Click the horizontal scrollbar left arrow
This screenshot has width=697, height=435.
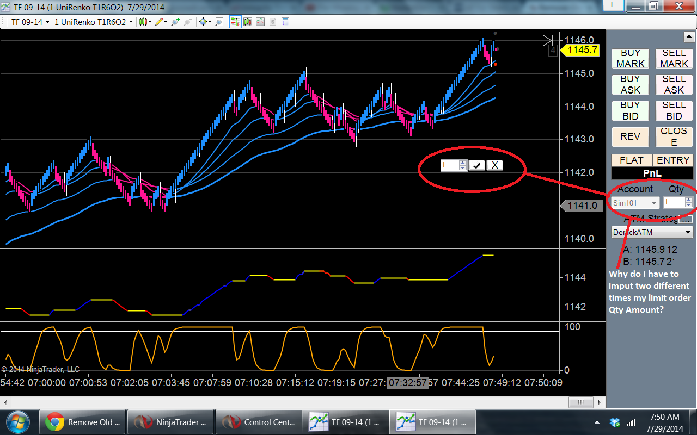[x=5, y=402]
